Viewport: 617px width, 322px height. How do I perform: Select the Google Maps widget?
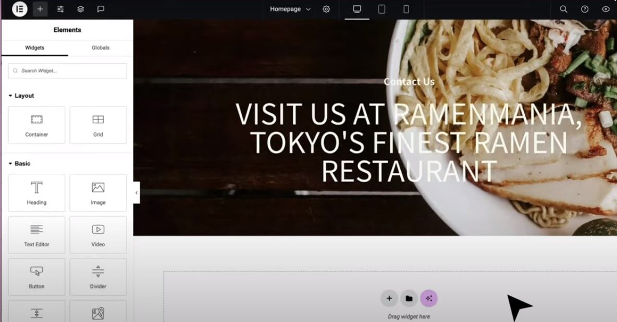click(x=98, y=312)
